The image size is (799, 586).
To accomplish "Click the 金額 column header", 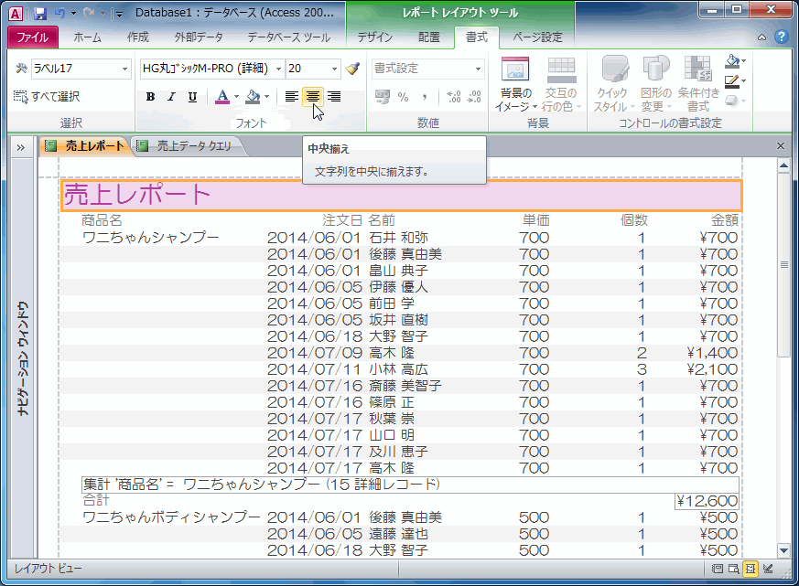I will (x=725, y=220).
